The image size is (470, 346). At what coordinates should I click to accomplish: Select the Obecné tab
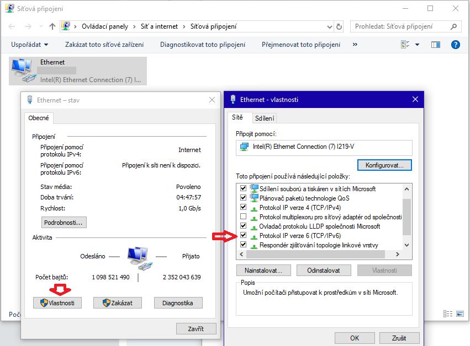coord(38,118)
